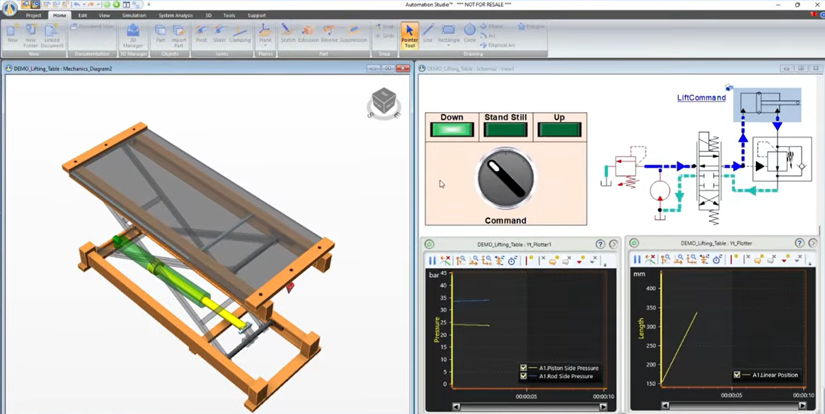
Task: Expand the Yt_Plotter1 toolbar overflow arrow
Action: [605, 265]
